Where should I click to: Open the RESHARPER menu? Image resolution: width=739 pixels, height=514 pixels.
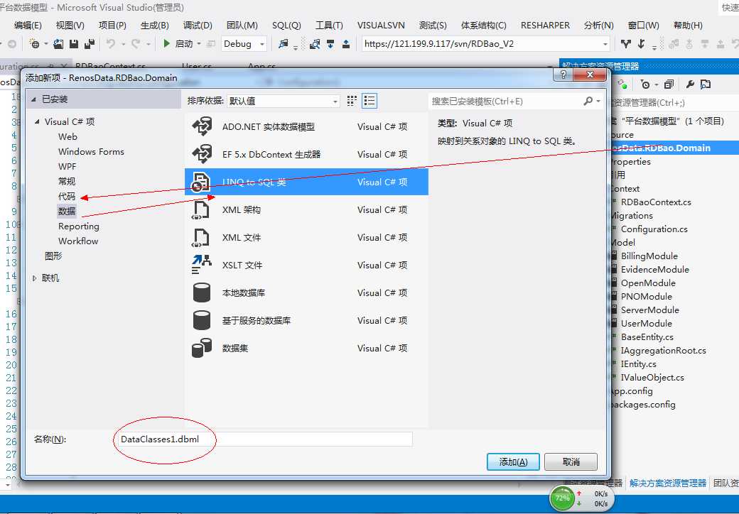click(545, 26)
